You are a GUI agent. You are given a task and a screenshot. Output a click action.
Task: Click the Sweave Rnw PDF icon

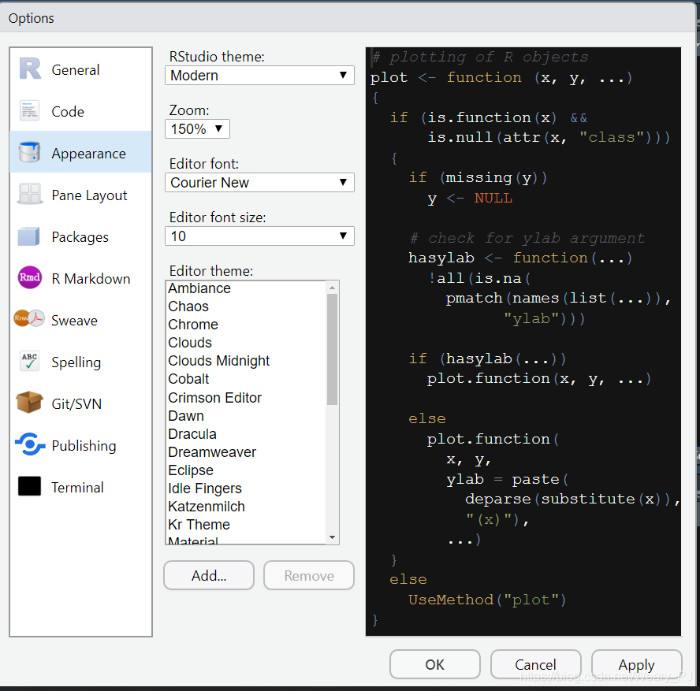click(x=29, y=318)
